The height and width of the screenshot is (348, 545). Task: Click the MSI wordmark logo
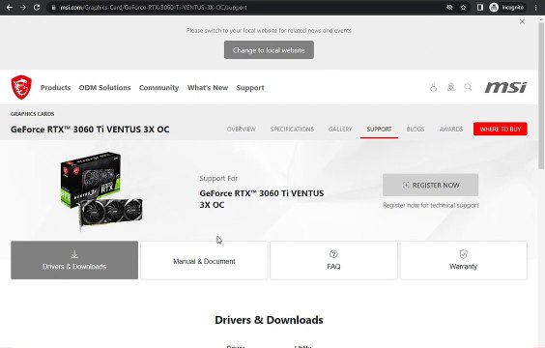tap(505, 87)
